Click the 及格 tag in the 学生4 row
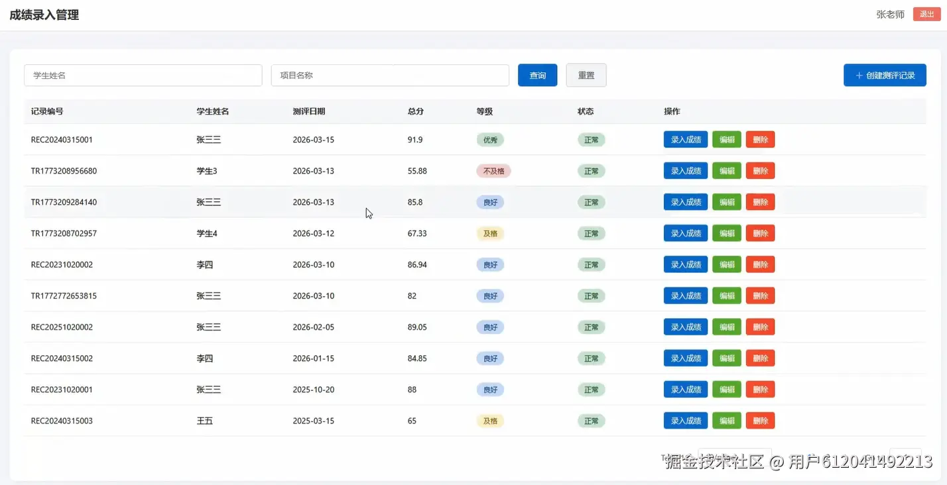 (490, 233)
